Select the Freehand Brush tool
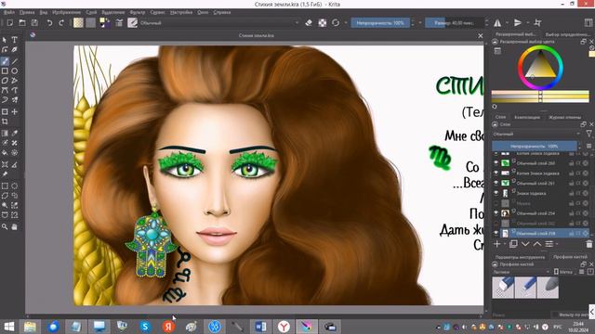 coord(5,61)
